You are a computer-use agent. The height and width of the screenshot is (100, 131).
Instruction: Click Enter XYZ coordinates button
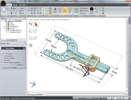click(9, 67)
